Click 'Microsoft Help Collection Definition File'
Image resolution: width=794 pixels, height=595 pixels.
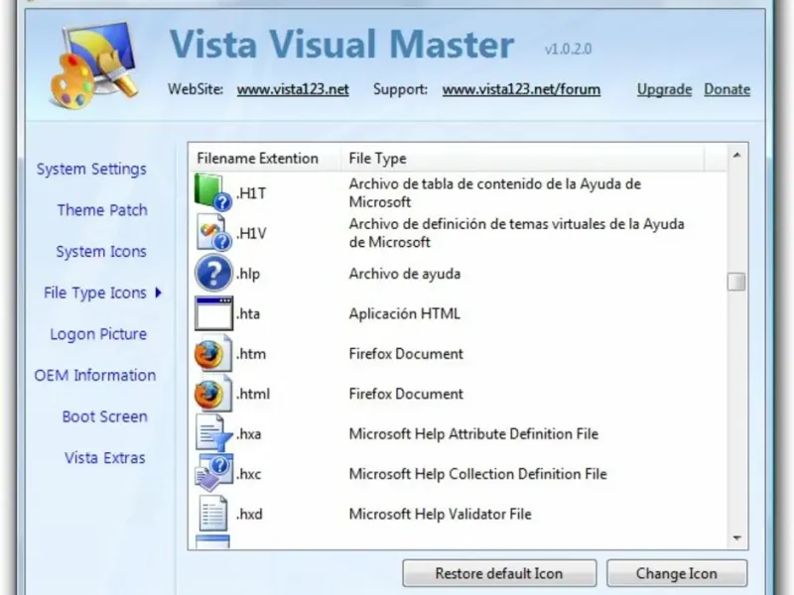478,474
